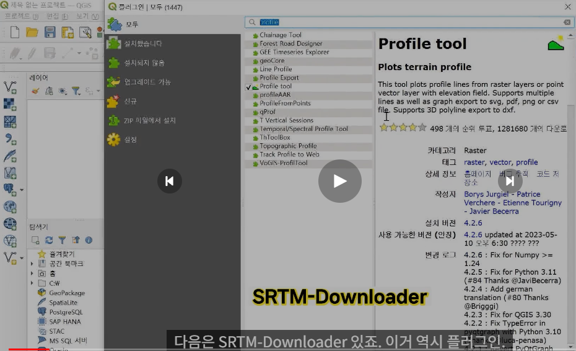Add a WFS layer
This screenshot has width=576, height=351.
tap(10, 241)
